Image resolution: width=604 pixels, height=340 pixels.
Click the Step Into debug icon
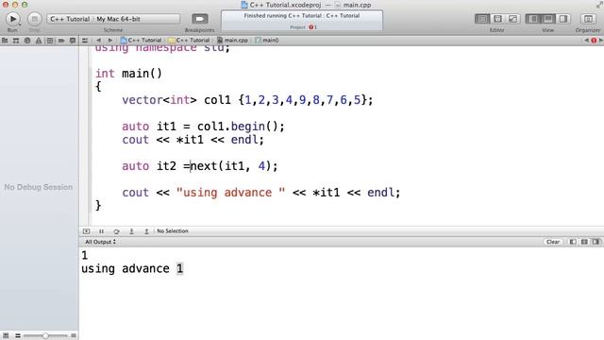point(131,231)
